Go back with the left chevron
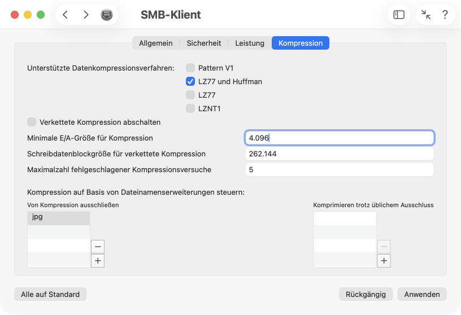Screen dimensions: 461x315 (x=66, y=15)
